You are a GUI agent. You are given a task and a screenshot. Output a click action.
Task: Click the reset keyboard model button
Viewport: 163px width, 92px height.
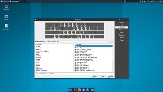[x=112, y=42]
